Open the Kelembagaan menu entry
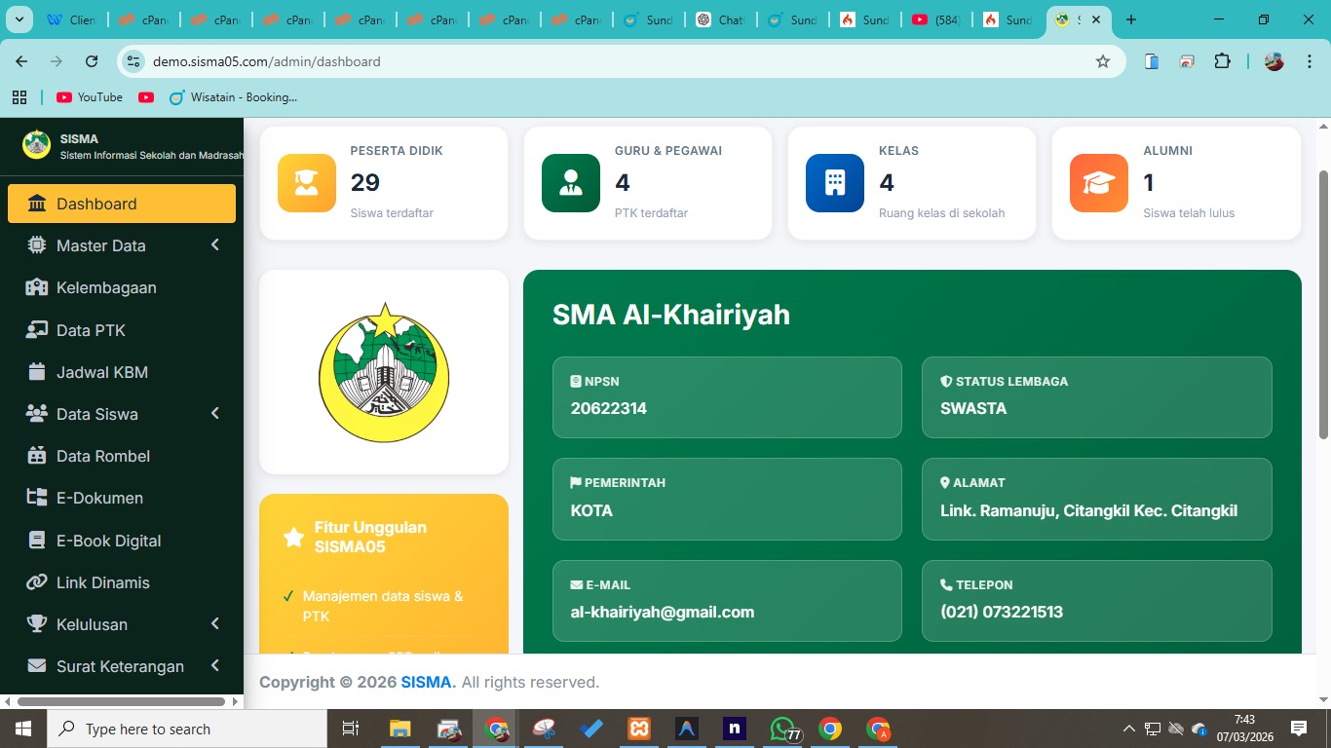 coord(106,287)
